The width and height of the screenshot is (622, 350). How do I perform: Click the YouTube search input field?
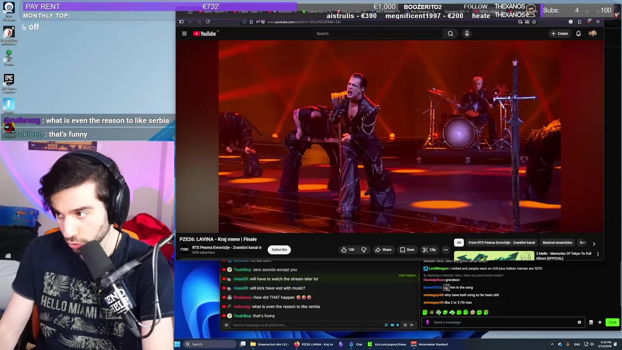378,34
